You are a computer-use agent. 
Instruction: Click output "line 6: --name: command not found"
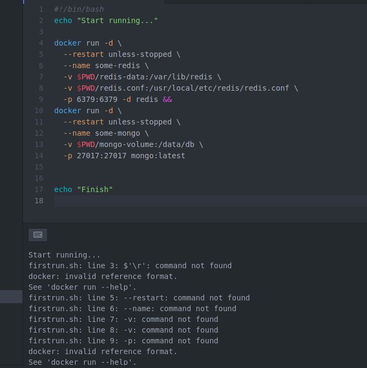(x=162, y=308)
